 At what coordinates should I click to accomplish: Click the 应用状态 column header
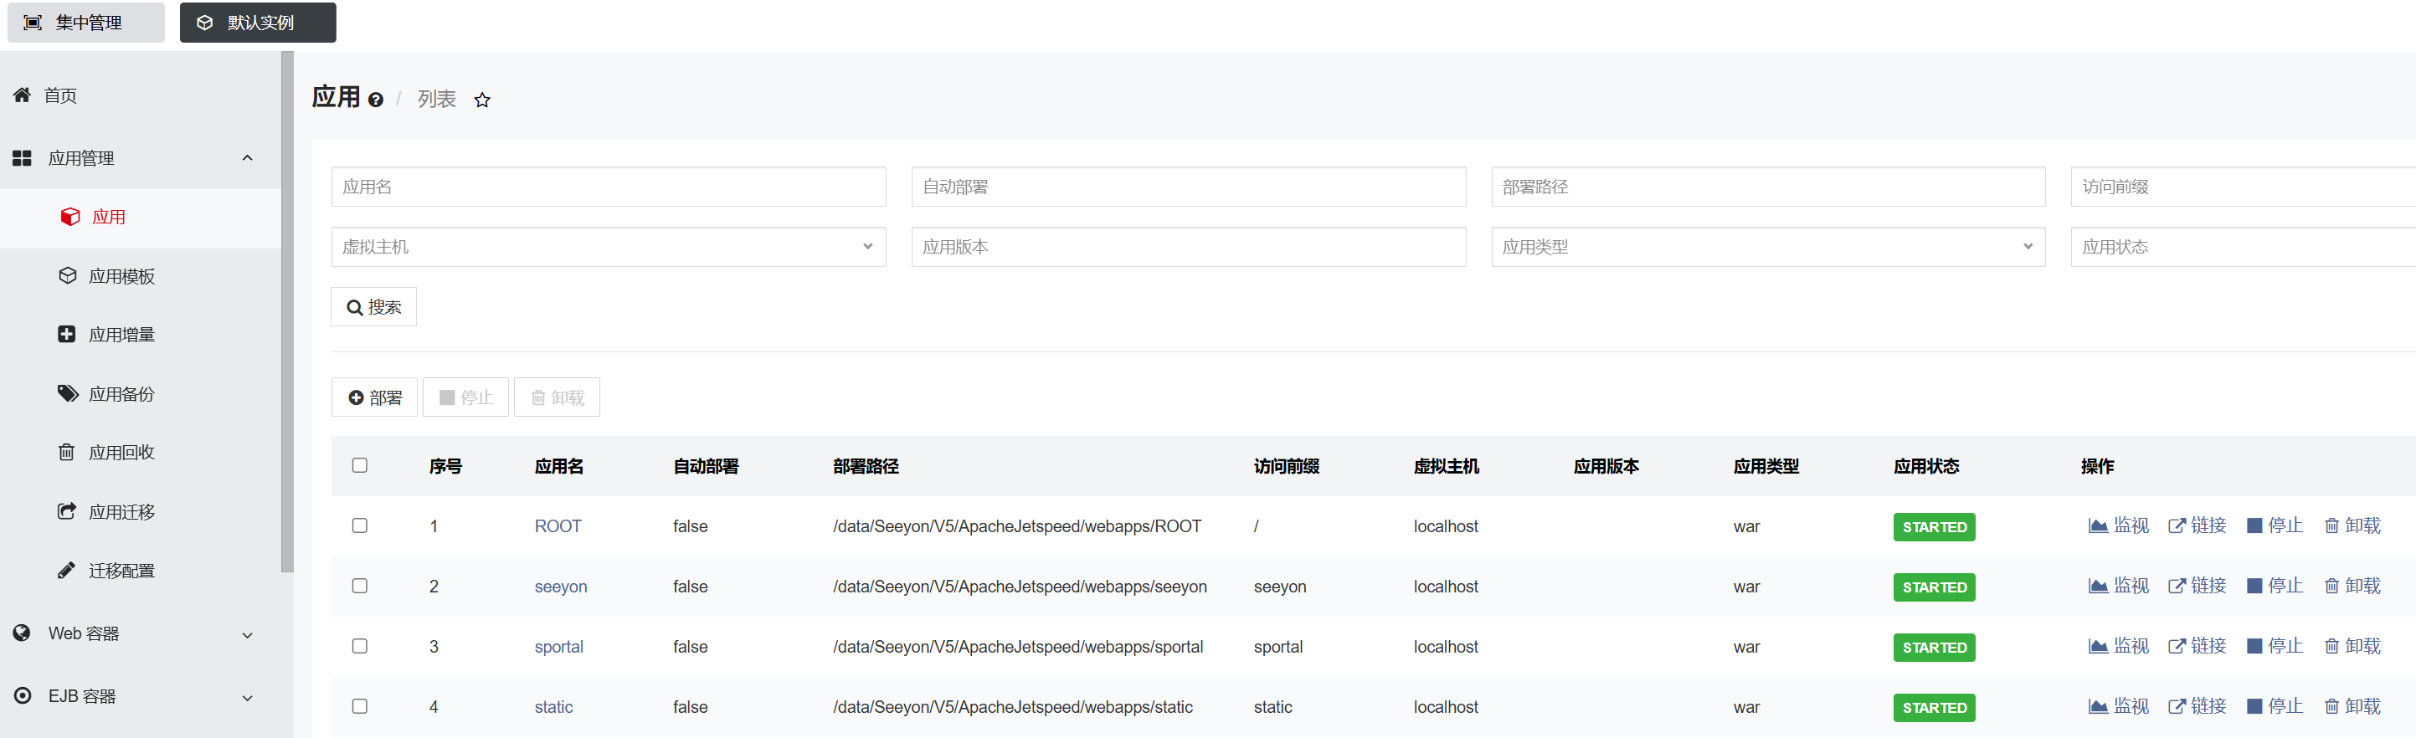(x=1925, y=466)
